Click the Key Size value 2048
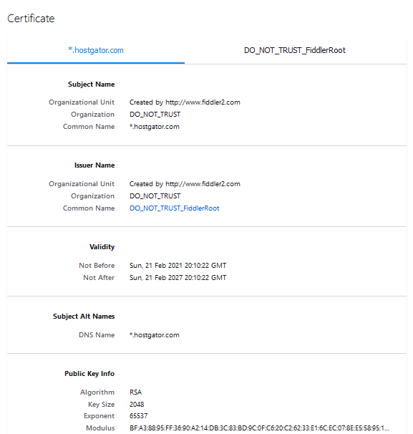Screen dimensions: 413x434 pos(137,405)
